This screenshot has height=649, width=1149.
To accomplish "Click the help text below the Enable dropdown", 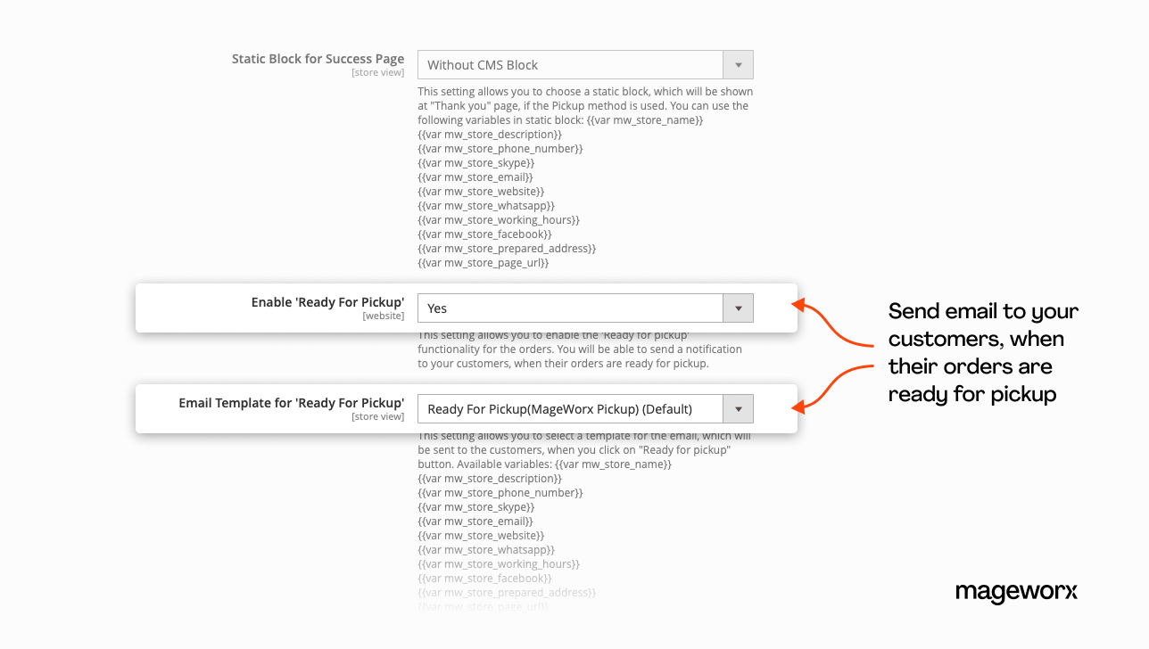I will point(580,349).
